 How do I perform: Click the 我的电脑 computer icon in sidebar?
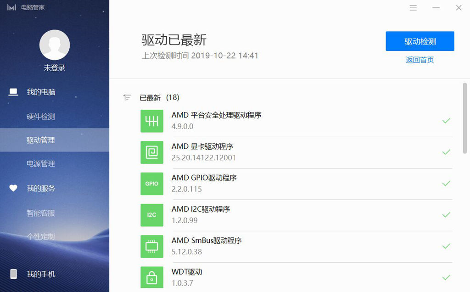tap(13, 92)
